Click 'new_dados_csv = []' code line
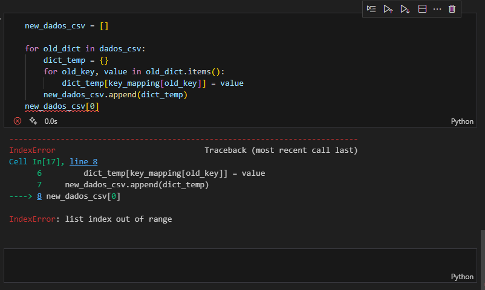Viewport: 485px width, 290px height. [67, 26]
